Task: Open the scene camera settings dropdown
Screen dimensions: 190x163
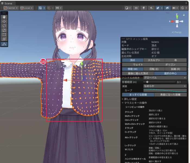Action: (x=175, y=8)
